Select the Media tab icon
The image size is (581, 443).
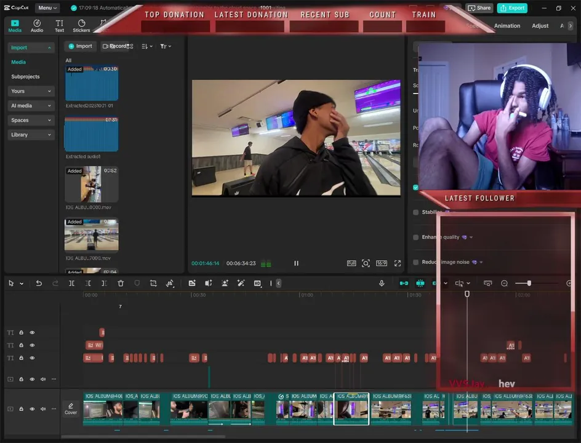[15, 26]
